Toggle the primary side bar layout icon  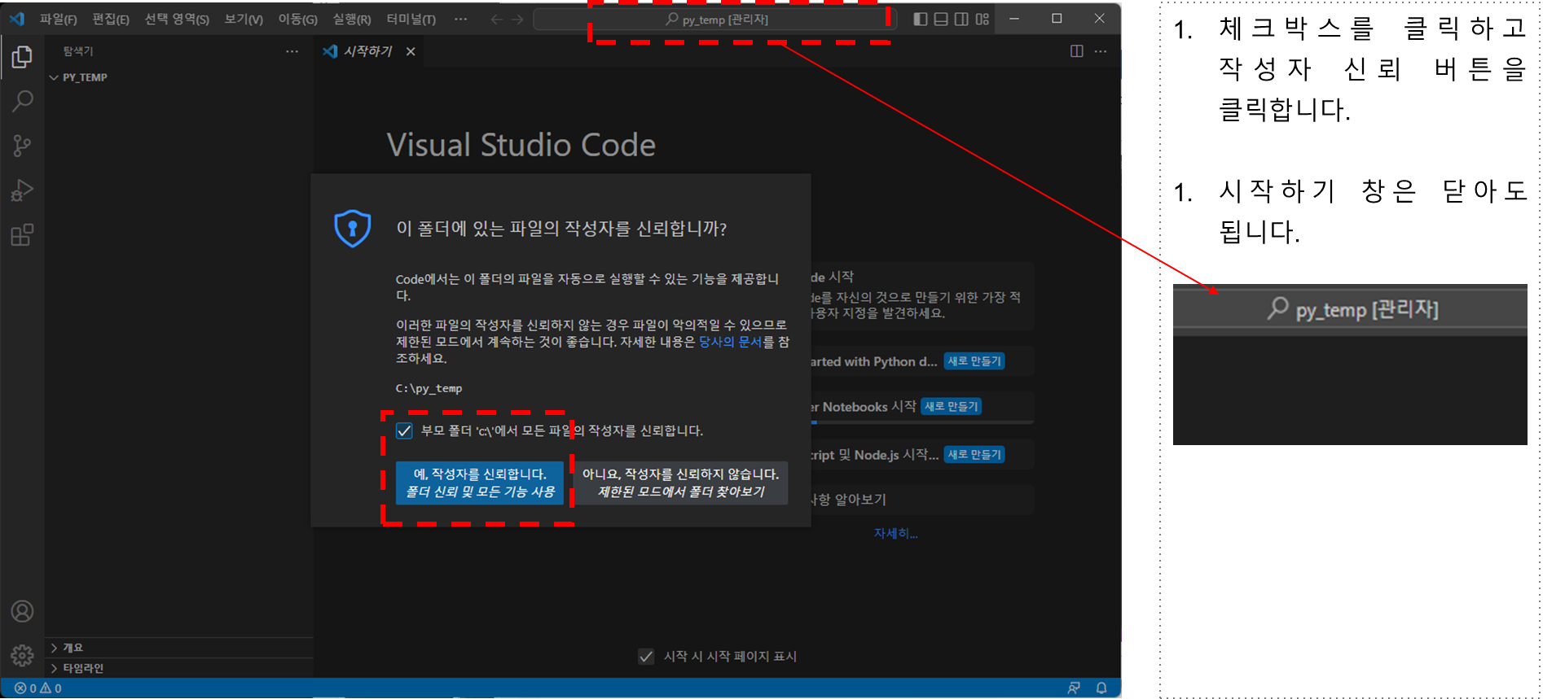[x=921, y=19]
